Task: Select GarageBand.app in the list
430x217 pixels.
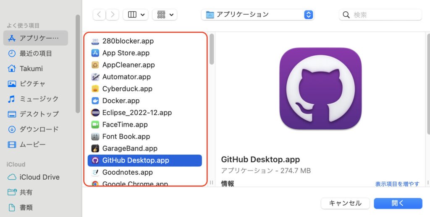Action: [145, 148]
